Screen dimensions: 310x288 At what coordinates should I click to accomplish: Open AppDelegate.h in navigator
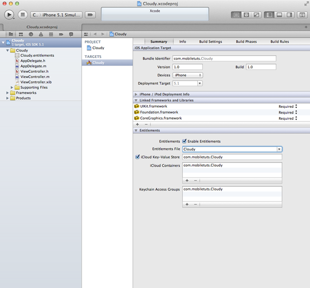[x=30, y=61]
